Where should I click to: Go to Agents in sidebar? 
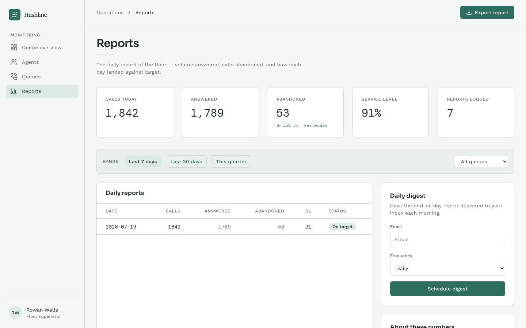(42, 62)
